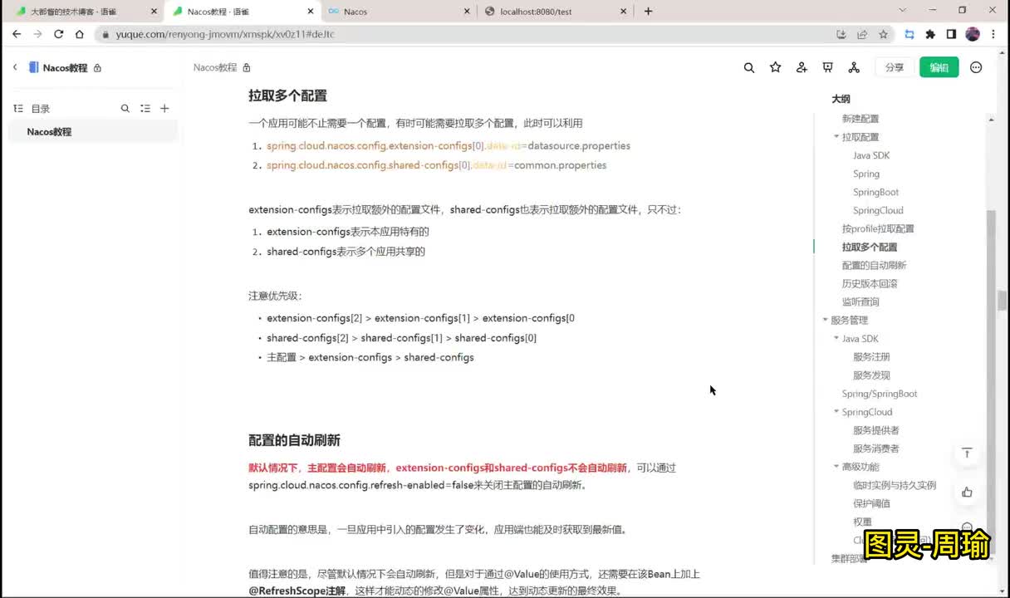Go to SpringBoot in the outline
Image resolution: width=1010 pixels, height=598 pixels.
(x=876, y=192)
